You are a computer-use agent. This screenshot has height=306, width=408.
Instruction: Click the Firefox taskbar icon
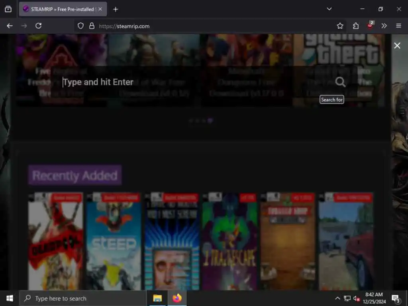[x=177, y=298]
